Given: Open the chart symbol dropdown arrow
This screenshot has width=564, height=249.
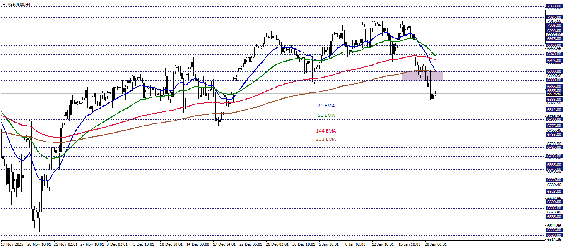Looking at the screenshot, I should tap(4, 4).
